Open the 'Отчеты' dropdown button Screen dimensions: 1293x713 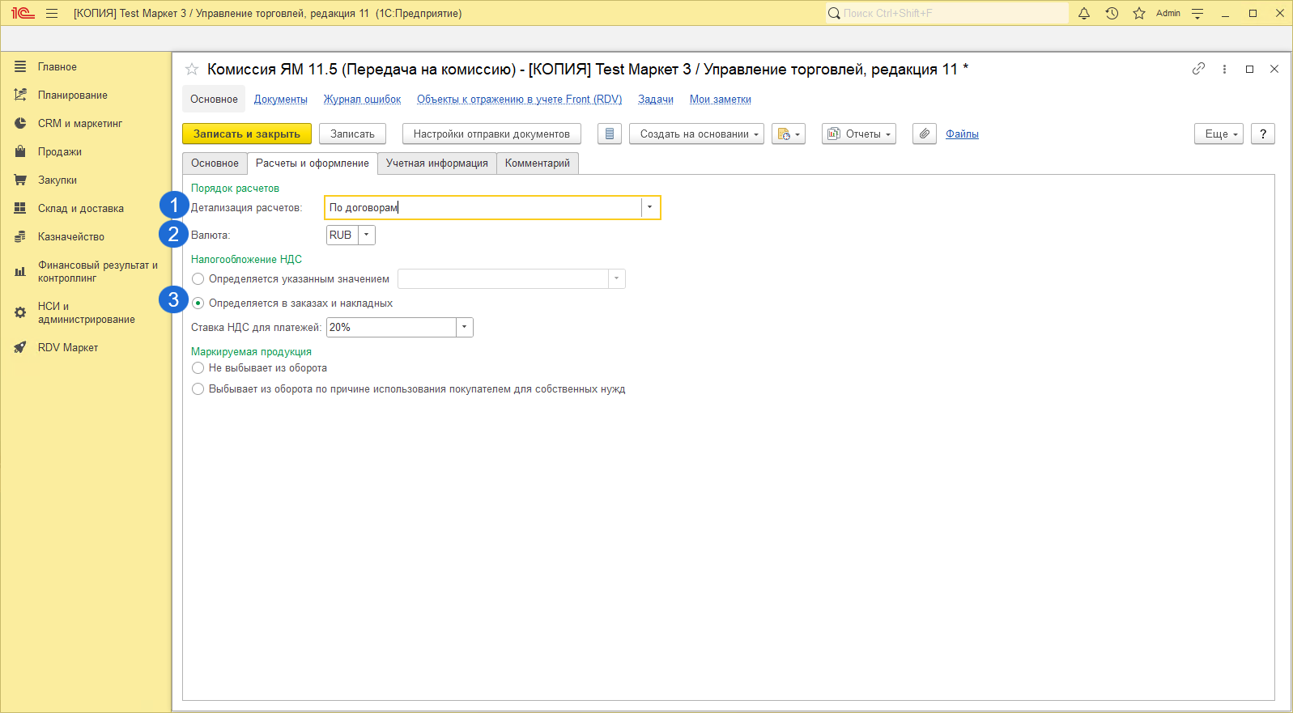pyautogui.click(x=859, y=134)
